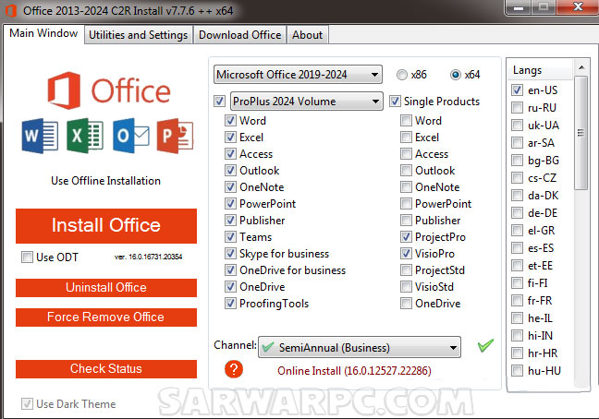Check PowerPoint under Single Products
Viewport: 599px width, 419px height.
click(406, 204)
